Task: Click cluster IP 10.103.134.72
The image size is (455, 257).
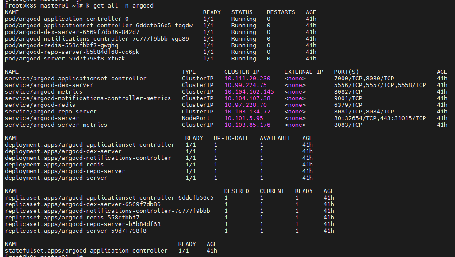Action: point(247,112)
